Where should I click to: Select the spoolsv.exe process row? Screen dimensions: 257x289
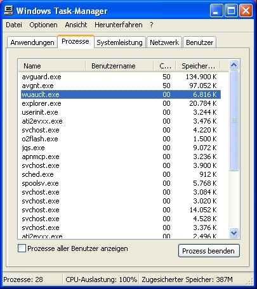(x=121, y=183)
